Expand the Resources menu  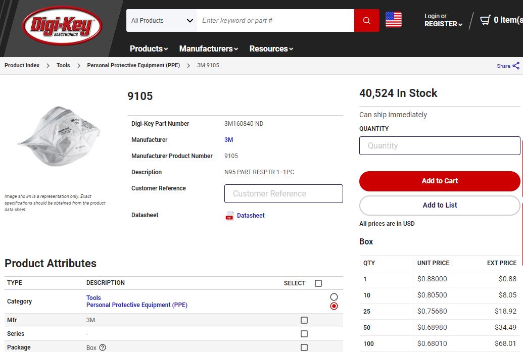click(x=271, y=48)
